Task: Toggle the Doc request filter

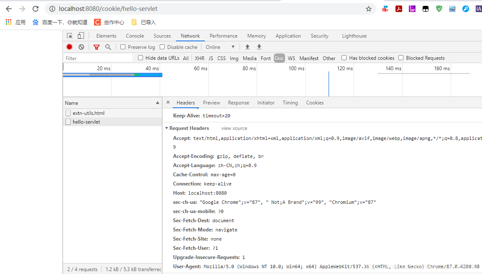Action: pyautogui.click(x=279, y=58)
